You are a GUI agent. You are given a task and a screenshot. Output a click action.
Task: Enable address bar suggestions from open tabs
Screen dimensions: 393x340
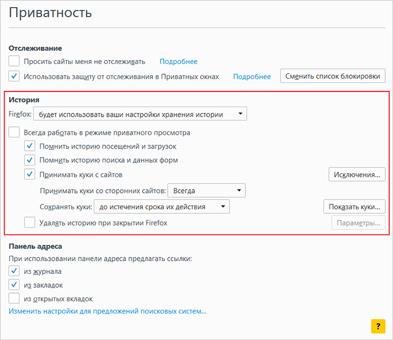(14, 298)
